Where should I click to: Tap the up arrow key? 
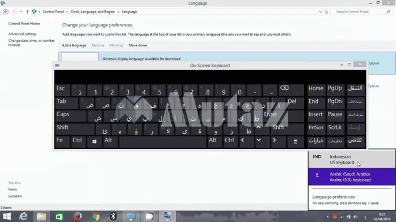pos(262,129)
